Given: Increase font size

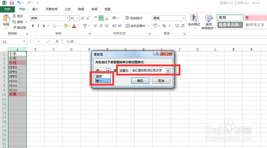Looking at the screenshot, I should [x=83, y=18].
